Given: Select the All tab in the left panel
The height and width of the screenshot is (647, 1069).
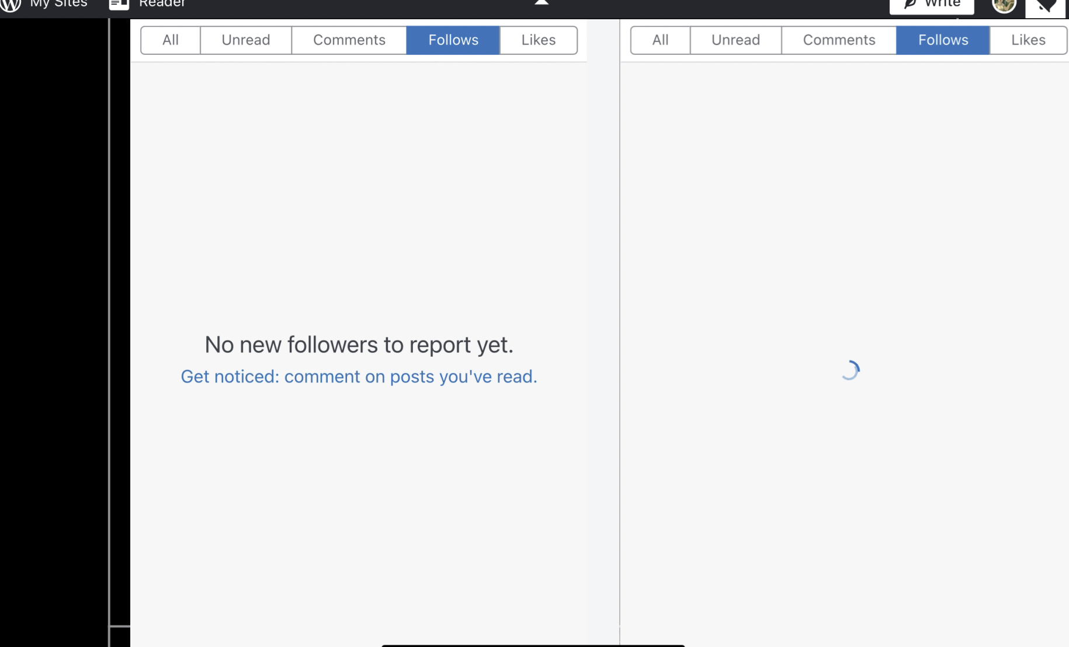Looking at the screenshot, I should [171, 40].
